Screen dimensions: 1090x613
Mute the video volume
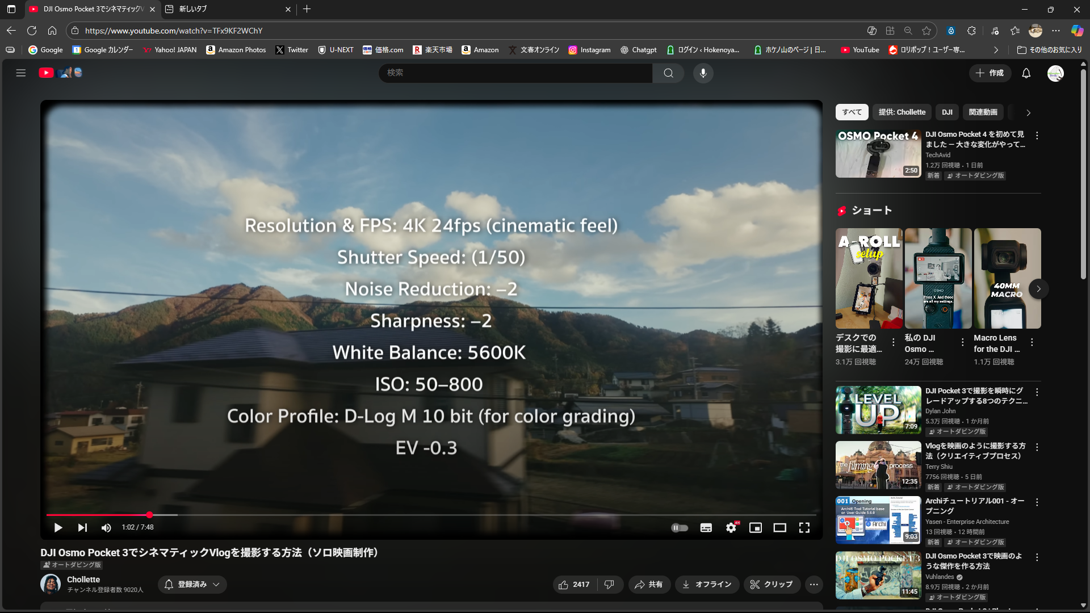(106, 528)
